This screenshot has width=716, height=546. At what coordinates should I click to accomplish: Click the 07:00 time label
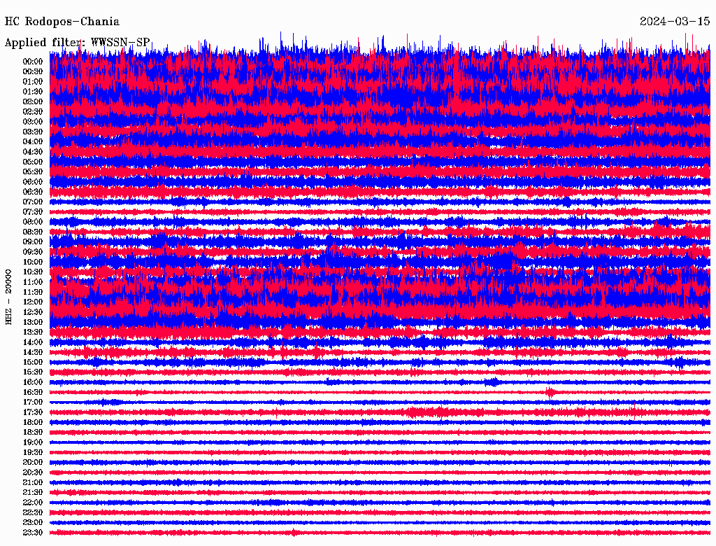point(33,202)
